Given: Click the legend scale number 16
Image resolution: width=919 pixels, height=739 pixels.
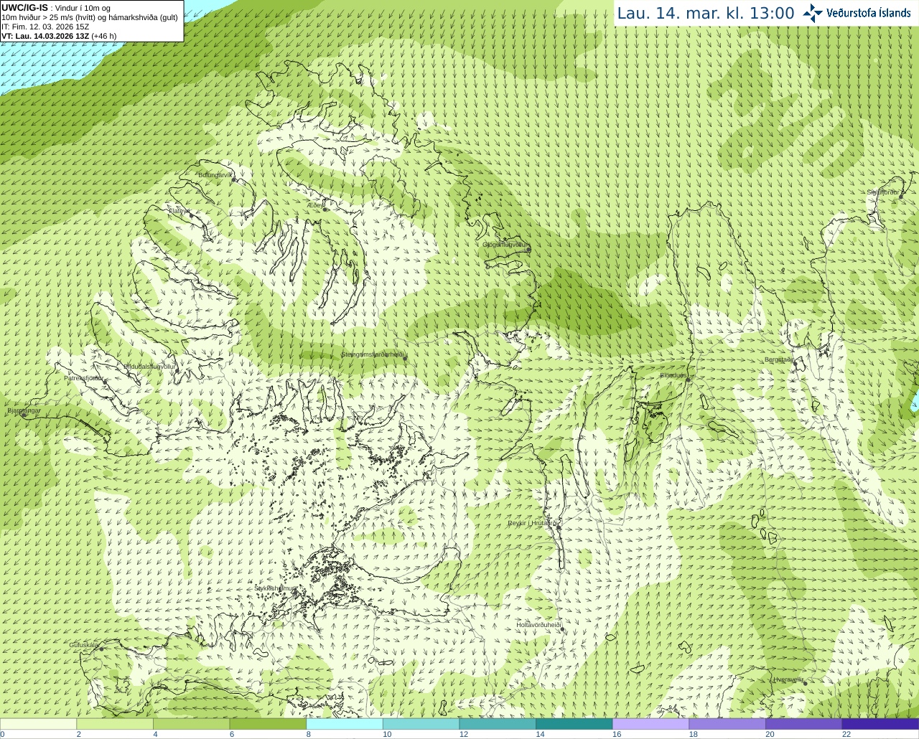Looking at the screenshot, I should tap(617, 734).
